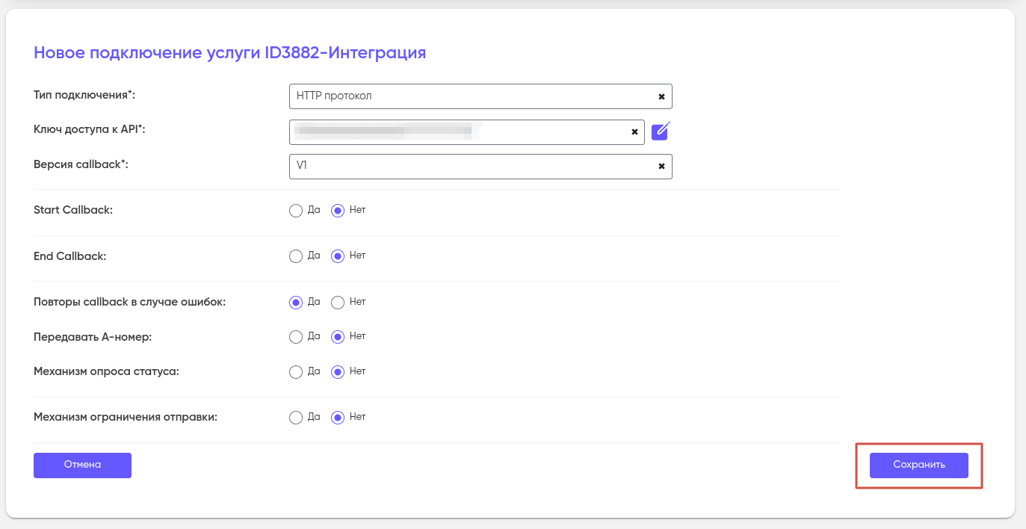1026x529 pixels.
Task: Set Повторы callback в случае ошибок to Нет
Action: (x=338, y=303)
